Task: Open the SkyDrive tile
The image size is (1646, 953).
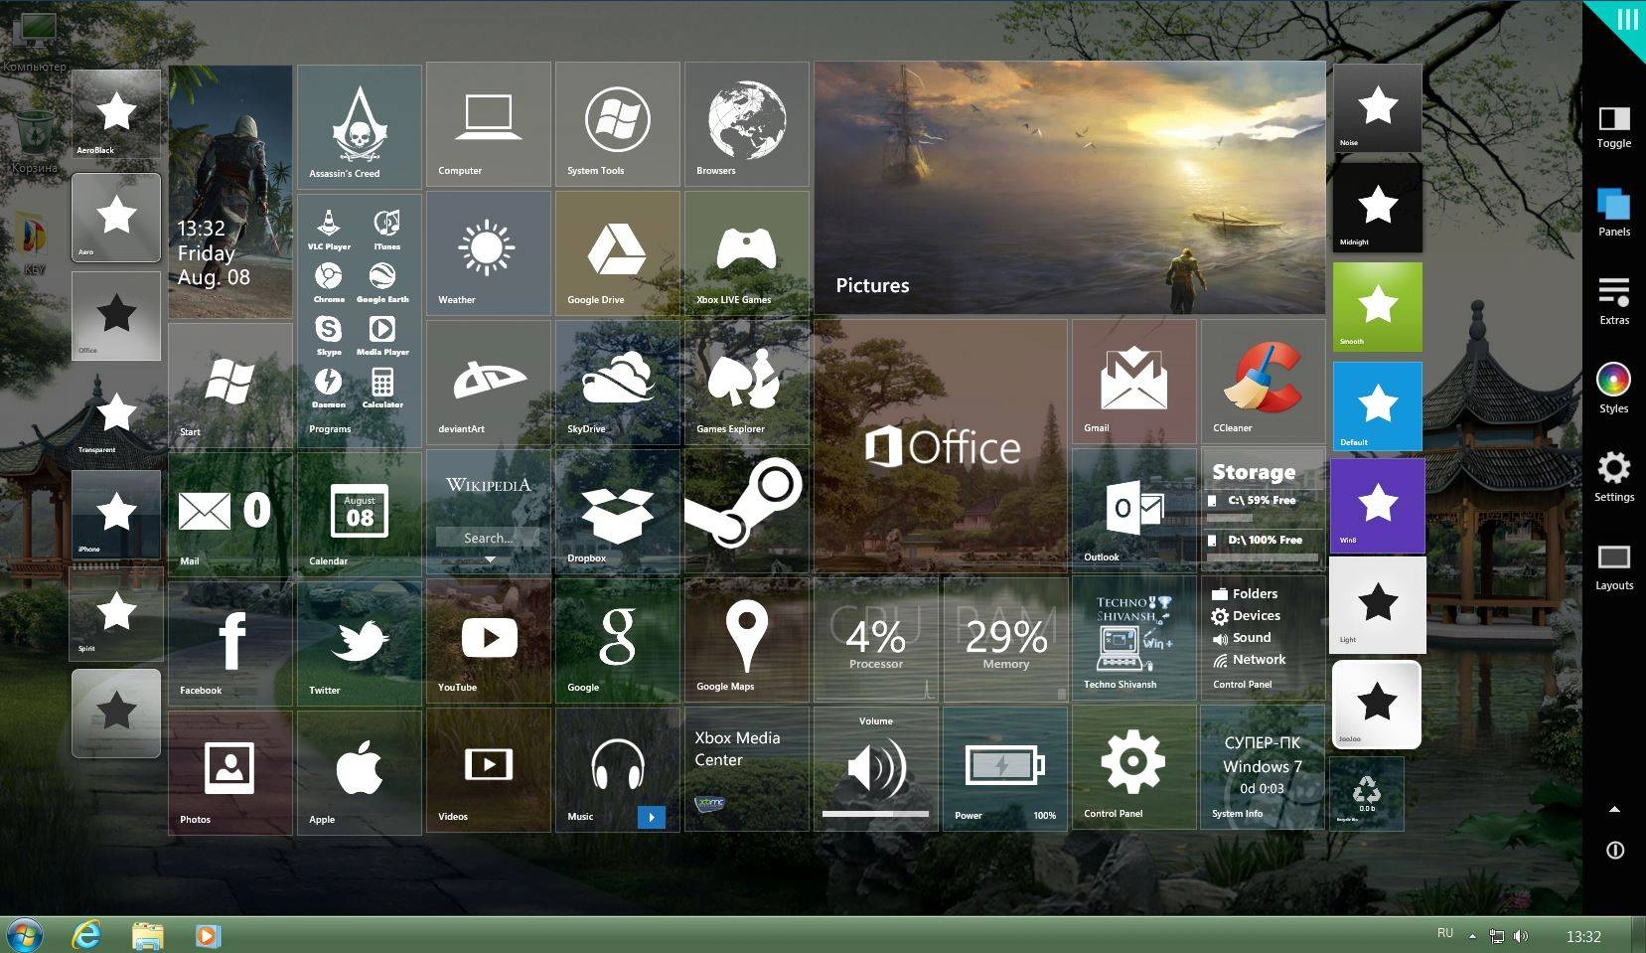Action: tap(618, 383)
